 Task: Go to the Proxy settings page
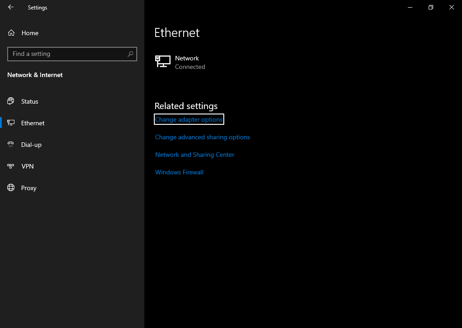29,188
